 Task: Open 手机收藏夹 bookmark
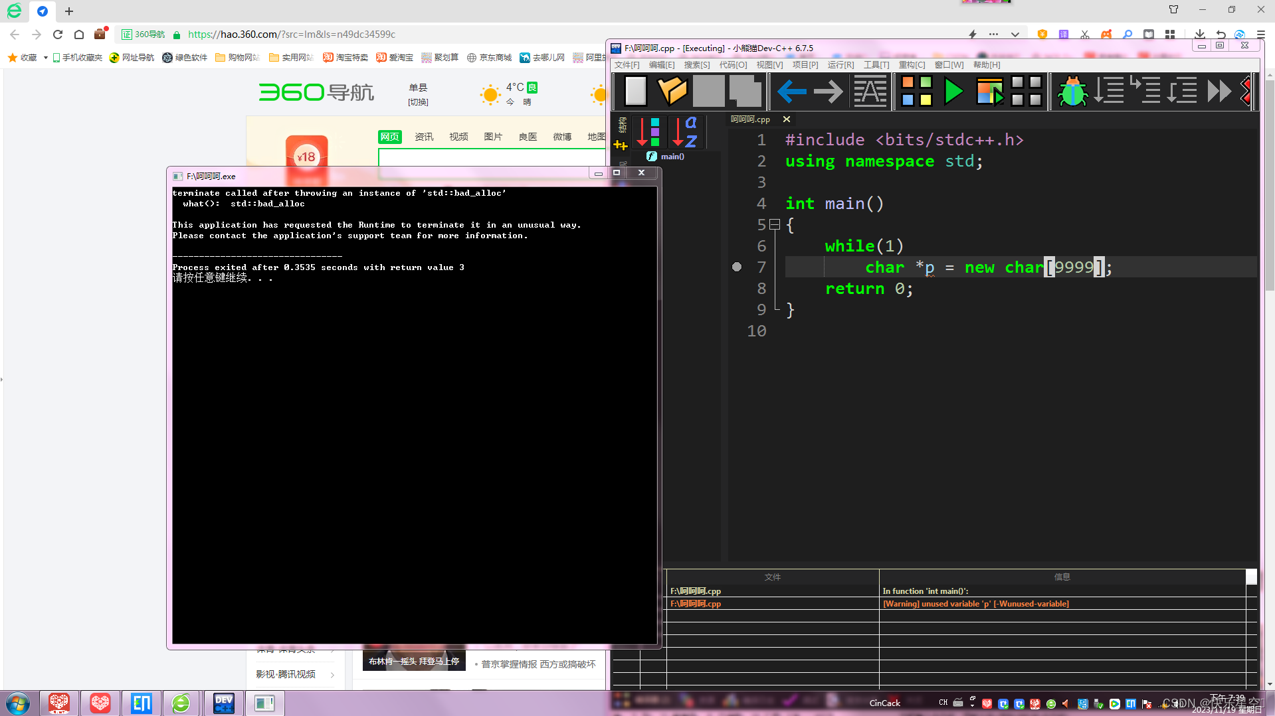pos(78,58)
